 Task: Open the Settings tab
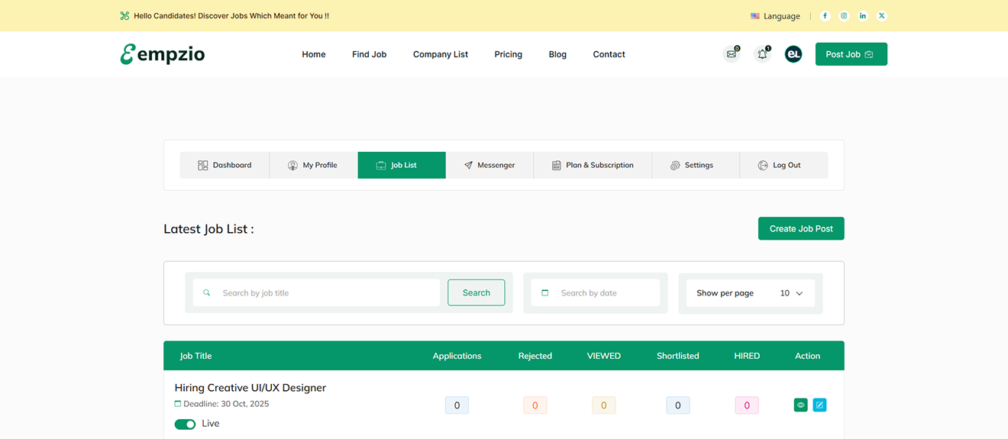point(696,165)
